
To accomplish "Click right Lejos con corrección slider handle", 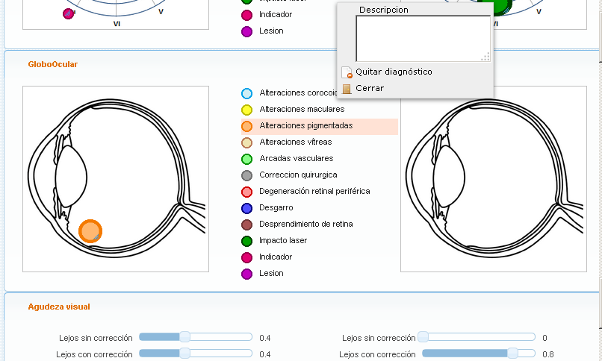I will [512, 354].
